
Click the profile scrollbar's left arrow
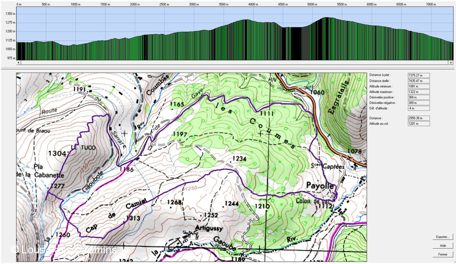19,63
